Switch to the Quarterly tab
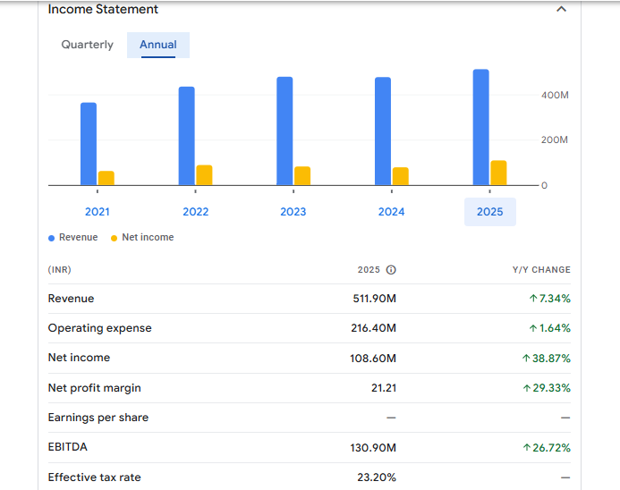620x490 pixels. pos(88,45)
